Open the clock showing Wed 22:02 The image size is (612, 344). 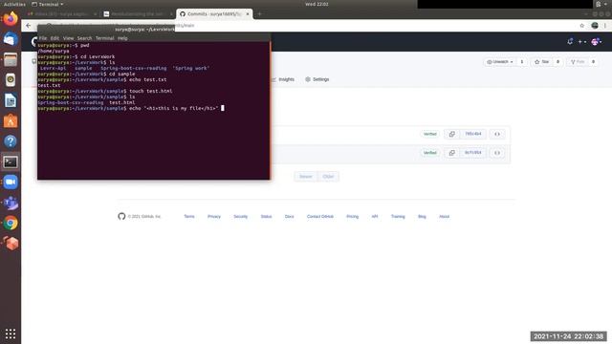317,4
